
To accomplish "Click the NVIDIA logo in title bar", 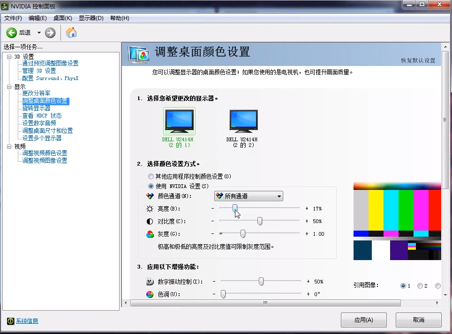I will pyautogui.click(x=5, y=6).
